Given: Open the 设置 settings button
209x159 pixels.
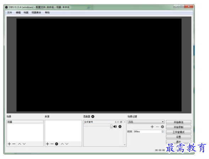Looking at the screenshot, I should 178,137.
